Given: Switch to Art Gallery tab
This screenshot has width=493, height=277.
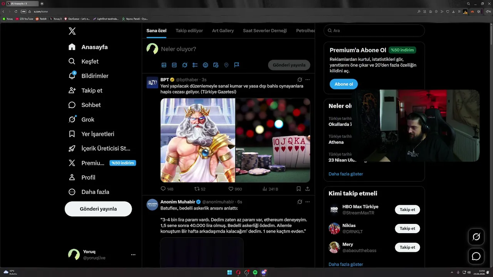Looking at the screenshot, I should (x=223, y=31).
